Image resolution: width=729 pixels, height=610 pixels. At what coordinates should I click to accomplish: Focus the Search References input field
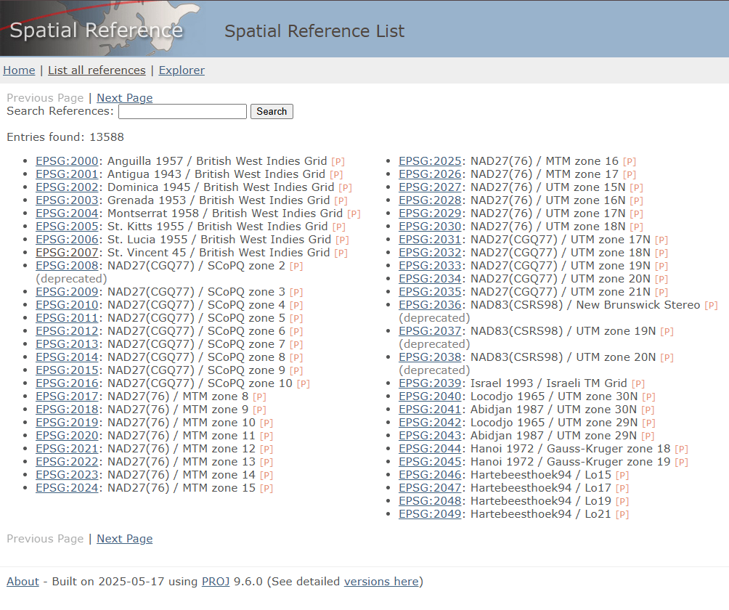pyautogui.click(x=182, y=112)
